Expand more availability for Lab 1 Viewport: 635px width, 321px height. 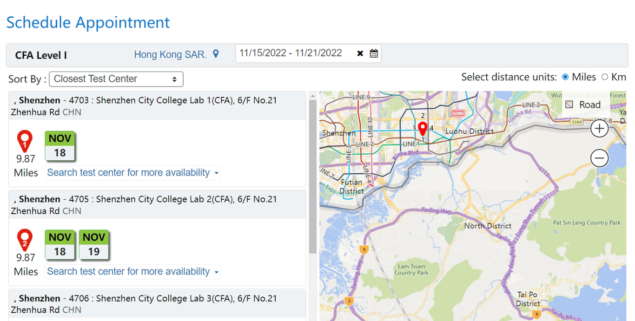pyautogui.click(x=132, y=173)
